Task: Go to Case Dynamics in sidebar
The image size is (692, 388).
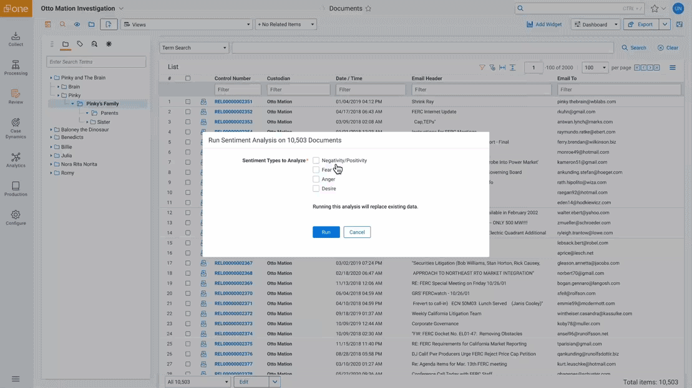Action: point(16,128)
